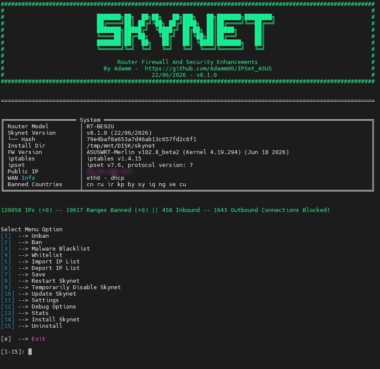Viewport: 380px width, 369px height.
Task: Click the blurred Public IP value
Action: point(109,172)
